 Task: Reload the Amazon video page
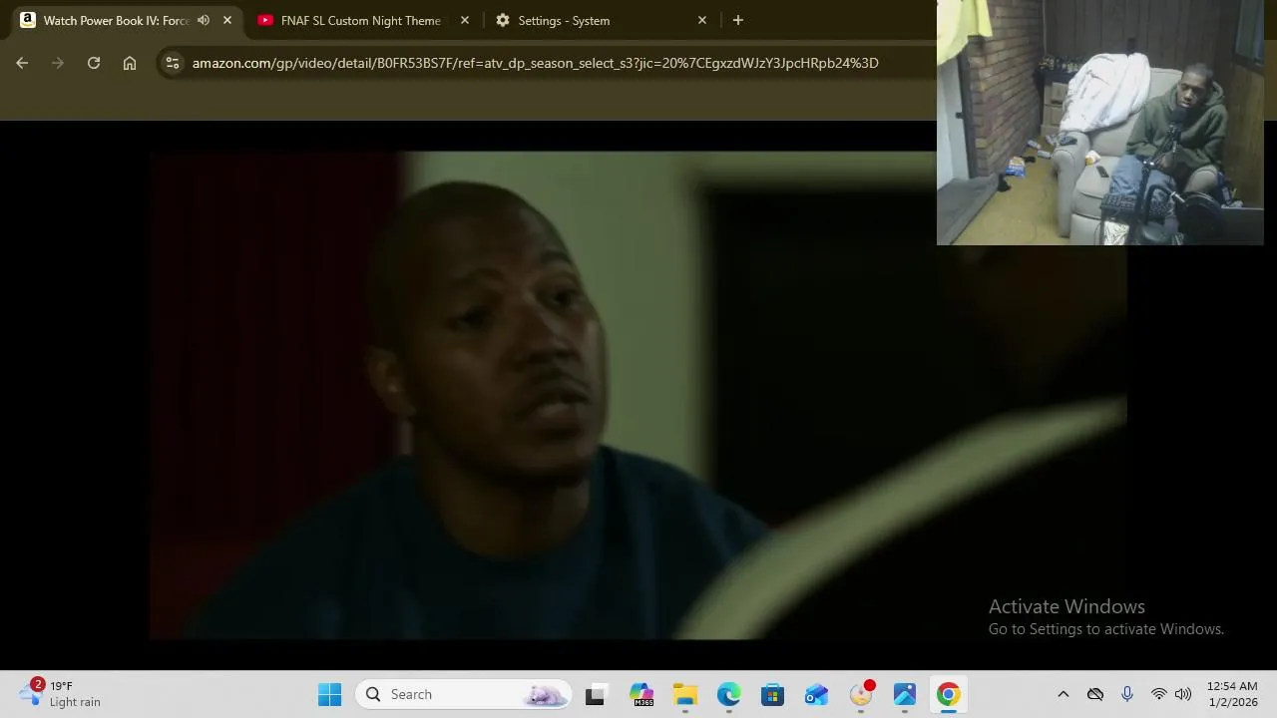coord(94,63)
